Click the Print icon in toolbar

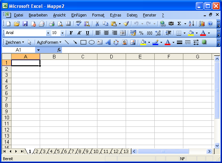coord(52,24)
